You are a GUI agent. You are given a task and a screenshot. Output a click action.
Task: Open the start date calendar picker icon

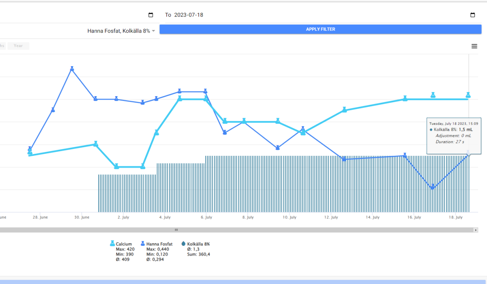151,15
